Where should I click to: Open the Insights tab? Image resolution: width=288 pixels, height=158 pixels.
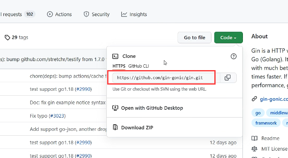[134, 14]
